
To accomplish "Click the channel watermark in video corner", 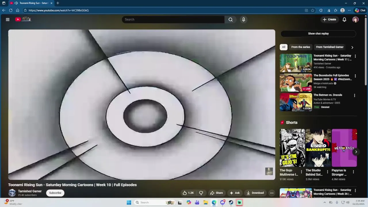I will (269, 171).
